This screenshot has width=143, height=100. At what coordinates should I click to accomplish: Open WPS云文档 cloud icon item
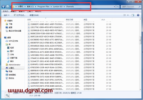[12, 41]
